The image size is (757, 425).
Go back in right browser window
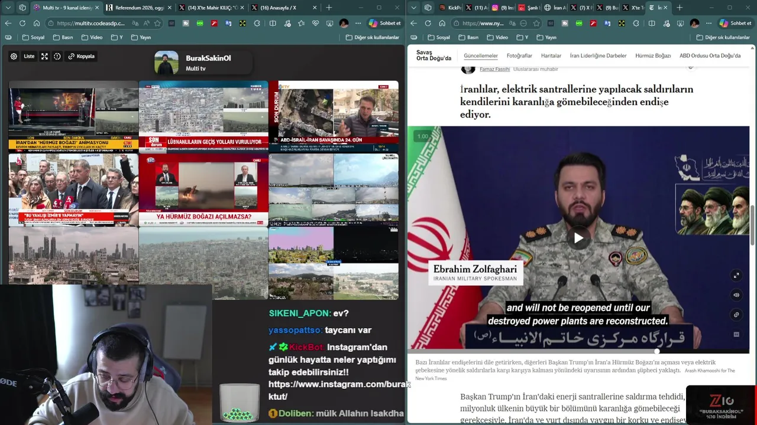(413, 23)
